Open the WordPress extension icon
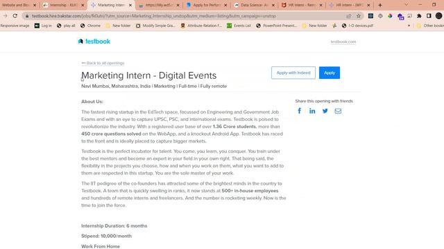This screenshot has width=444, height=249. coord(380,16)
